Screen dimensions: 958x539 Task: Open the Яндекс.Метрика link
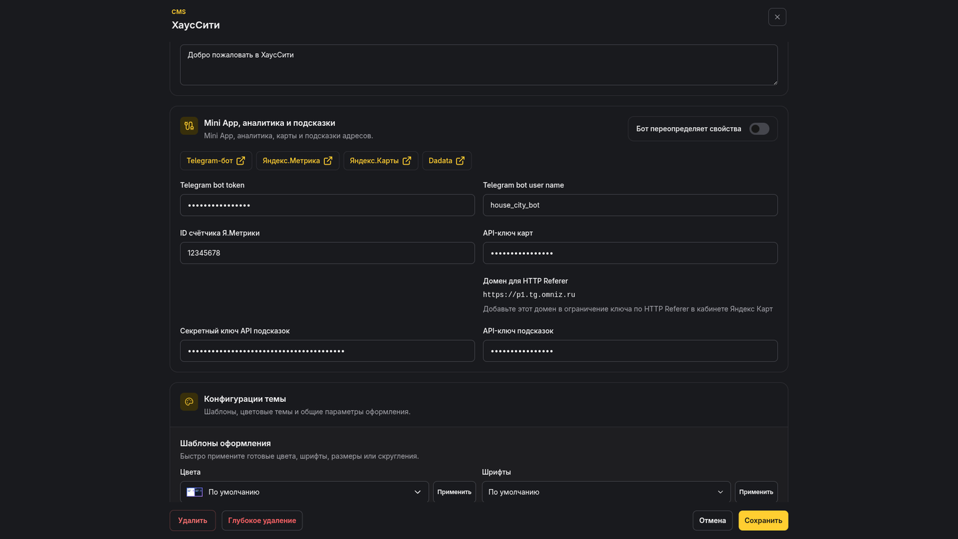[x=297, y=160]
